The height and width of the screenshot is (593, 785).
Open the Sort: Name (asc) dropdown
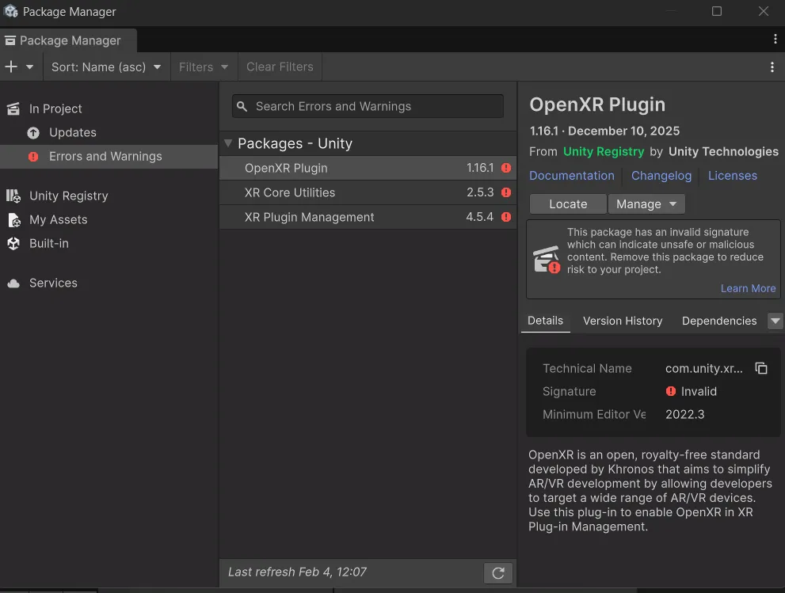106,67
